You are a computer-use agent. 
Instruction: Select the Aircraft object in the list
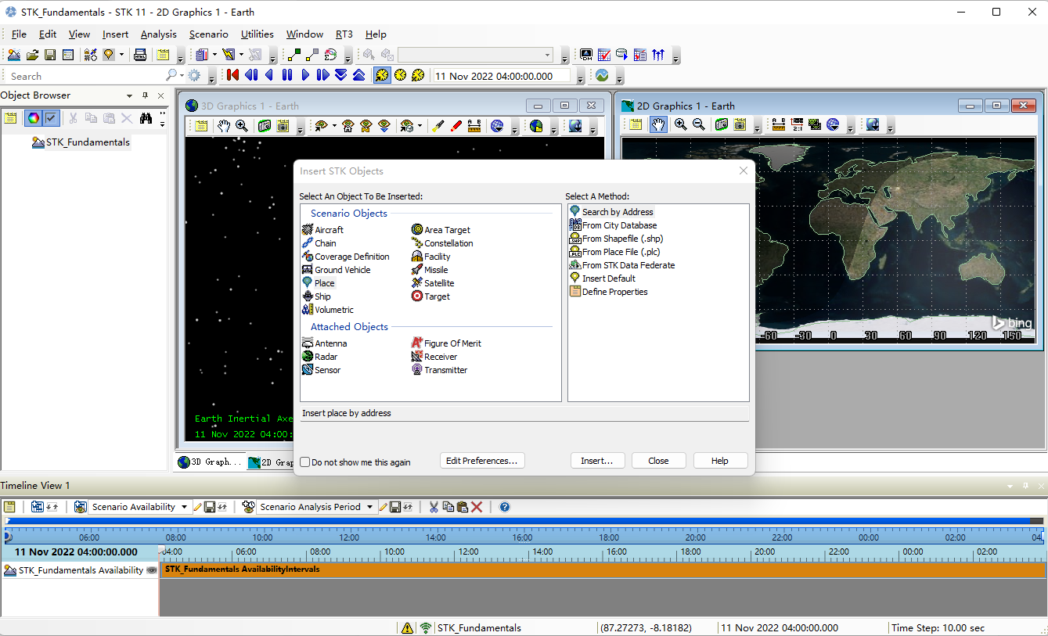pos(329,230)
